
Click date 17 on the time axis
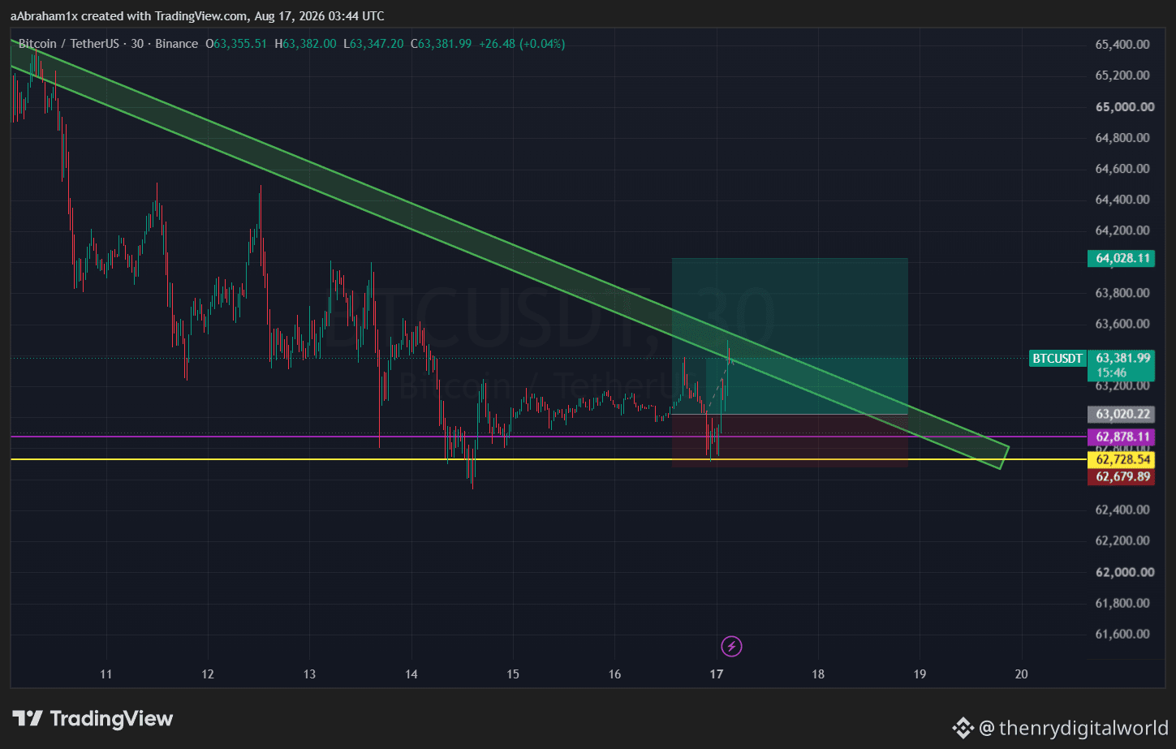pyautogui.click(x=716, y=674)
